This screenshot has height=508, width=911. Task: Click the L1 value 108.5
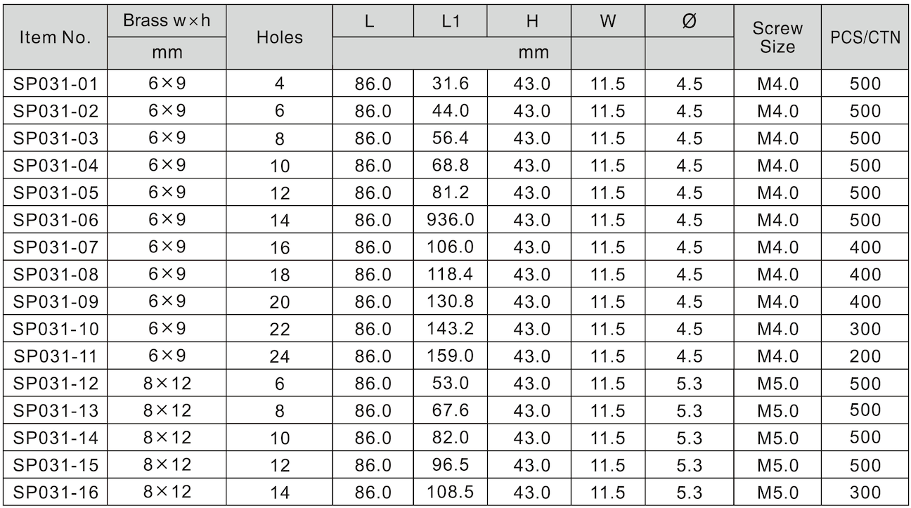tap(450, 493)
